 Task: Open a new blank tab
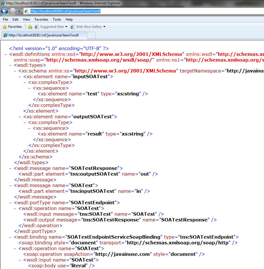tap(91, 36)
